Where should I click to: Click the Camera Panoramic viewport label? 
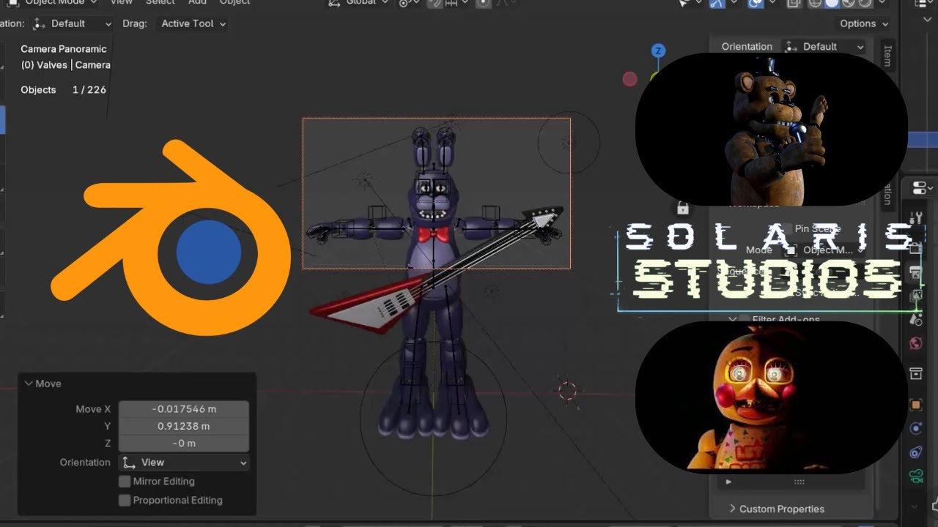tap(64, 49)
